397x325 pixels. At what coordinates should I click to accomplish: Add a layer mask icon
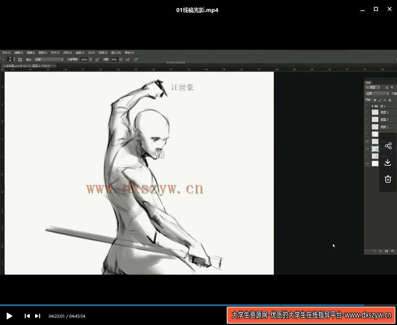click(387, 251)
